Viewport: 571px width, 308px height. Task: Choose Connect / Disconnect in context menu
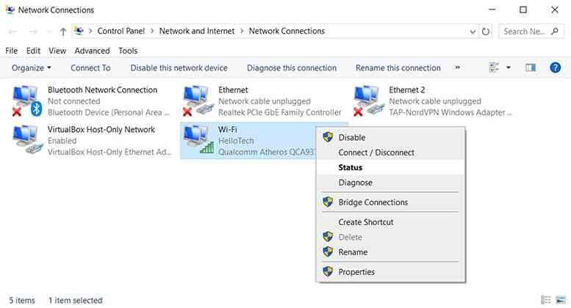pos(390,153)
